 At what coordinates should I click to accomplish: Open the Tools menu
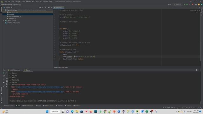(37, 2)
